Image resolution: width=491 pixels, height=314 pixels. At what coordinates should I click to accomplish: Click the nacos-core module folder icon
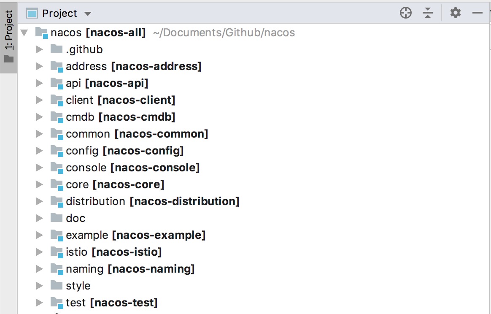point(57,184)
